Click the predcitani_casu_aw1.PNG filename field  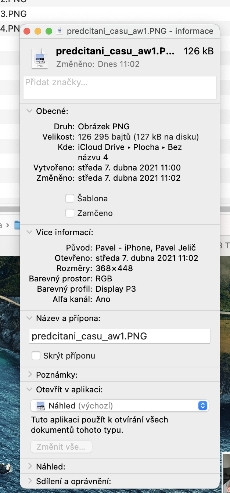120,336
